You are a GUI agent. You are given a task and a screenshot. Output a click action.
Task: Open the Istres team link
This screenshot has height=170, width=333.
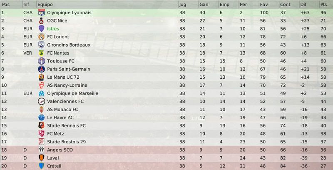(53, 29)
